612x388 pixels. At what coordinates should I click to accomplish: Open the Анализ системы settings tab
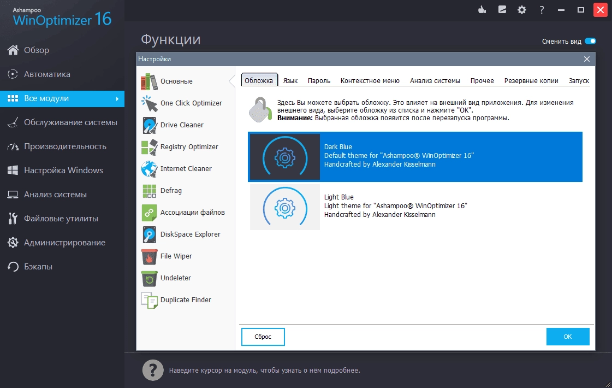click(435, 80)
